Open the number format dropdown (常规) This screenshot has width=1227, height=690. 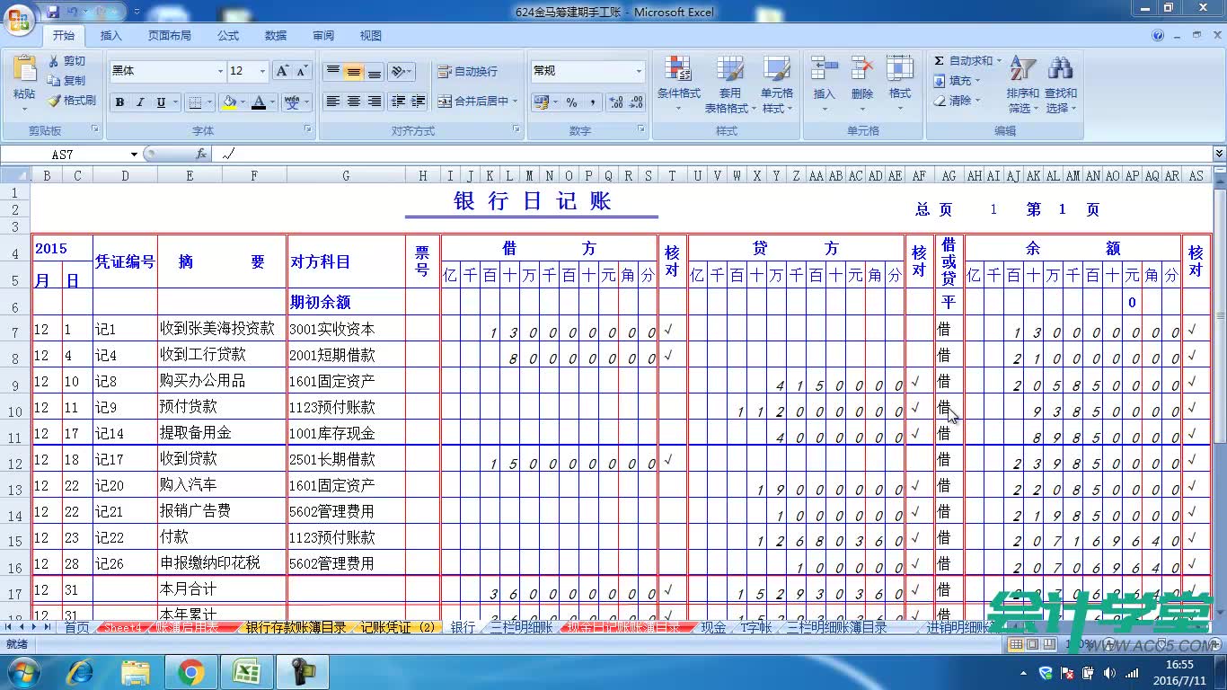coord(639,71)
